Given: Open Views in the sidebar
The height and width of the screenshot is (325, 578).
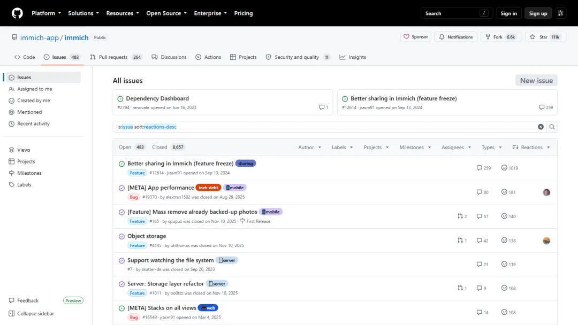Looking at the screenshot, I should coord(43,150).
